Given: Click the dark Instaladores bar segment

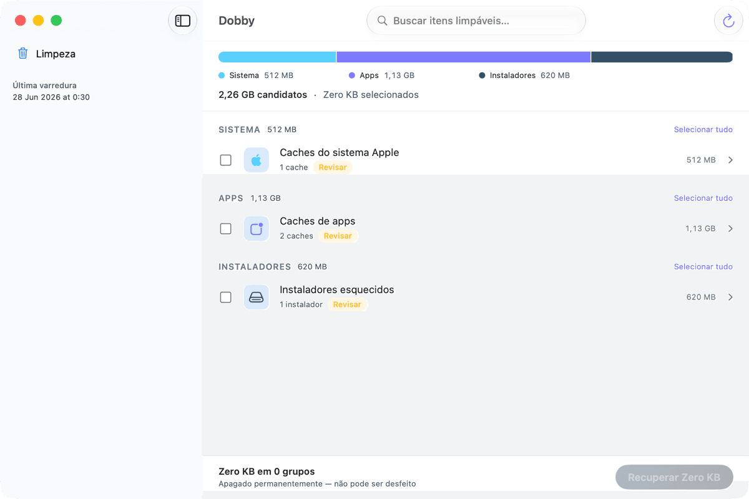Looking at the screenshot, I should point(662,57).
